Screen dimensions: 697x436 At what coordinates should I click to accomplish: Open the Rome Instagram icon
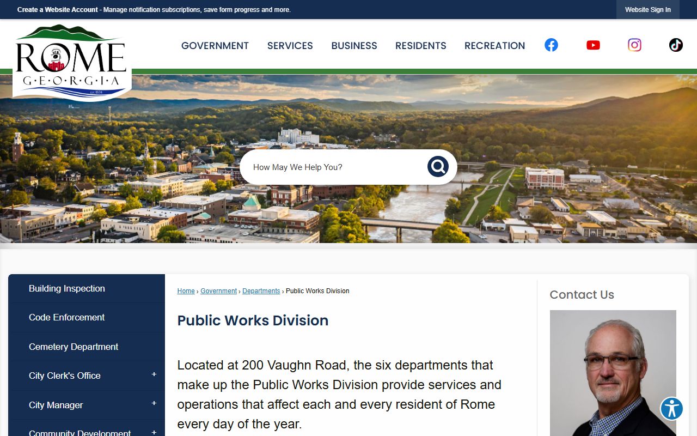(x=634, y=45)
